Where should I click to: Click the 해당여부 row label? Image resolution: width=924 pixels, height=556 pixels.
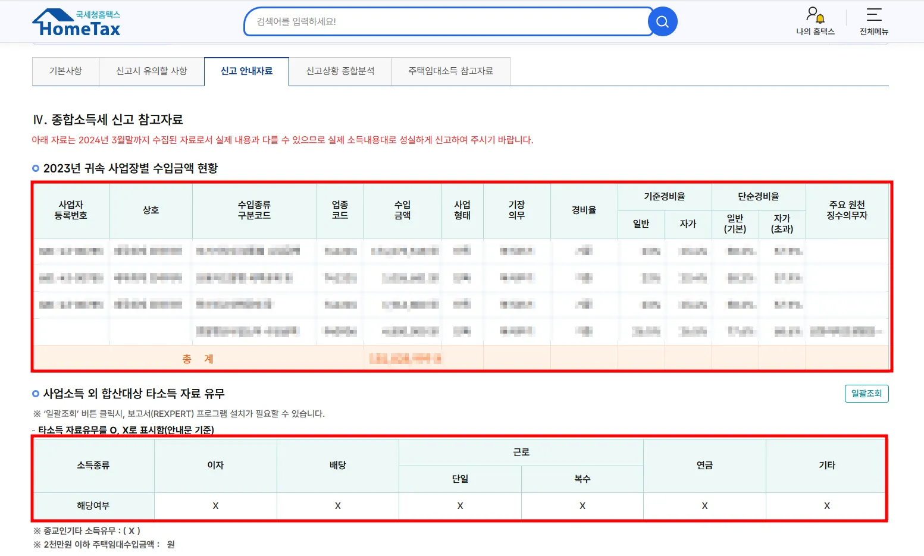click(x=93, y=506)
